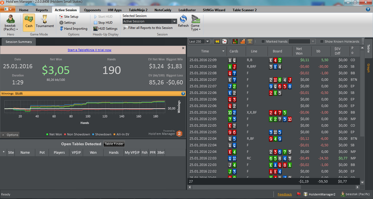Sort open tables by Name column
The image size is (373, 199).
click(x=25, y=152)
